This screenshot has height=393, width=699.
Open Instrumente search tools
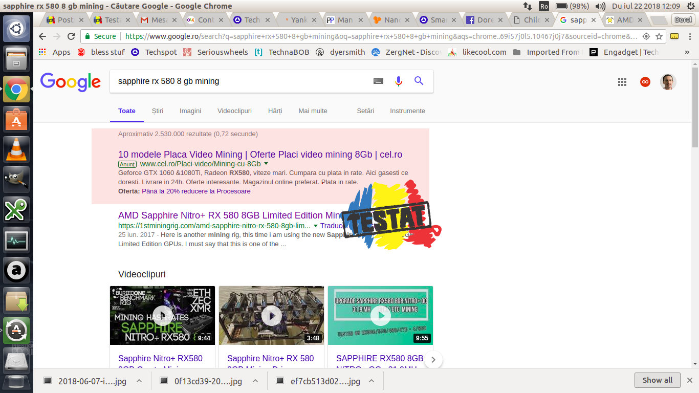click(407, 111)
